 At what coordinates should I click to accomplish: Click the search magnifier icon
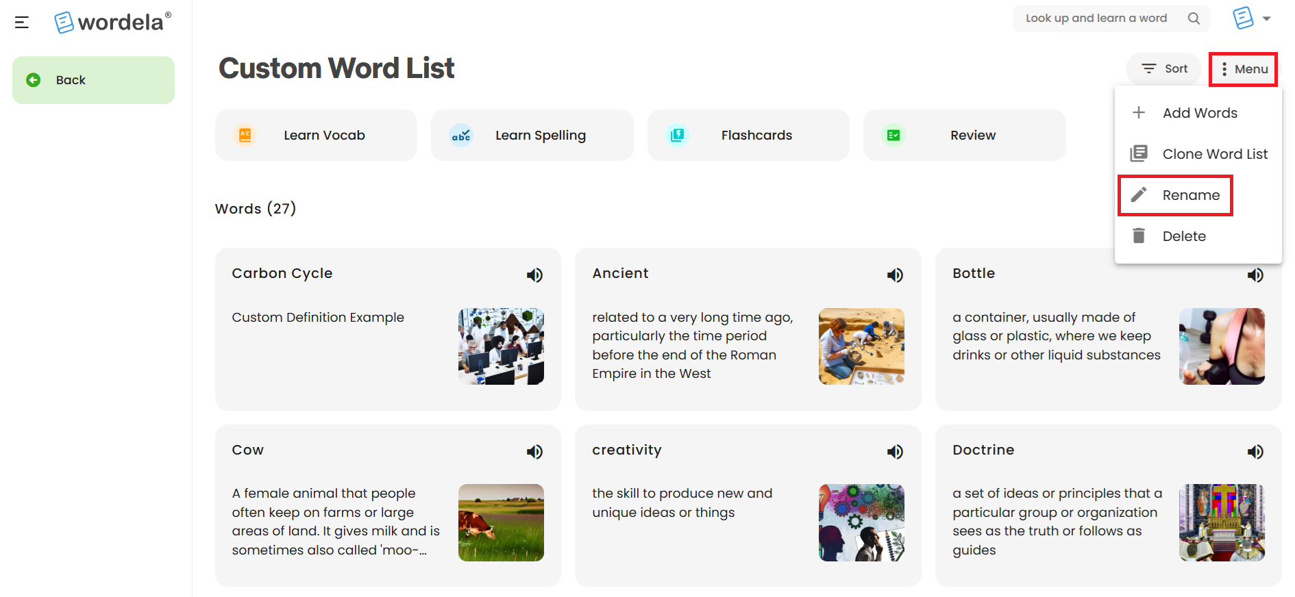tap(1194, 18)
